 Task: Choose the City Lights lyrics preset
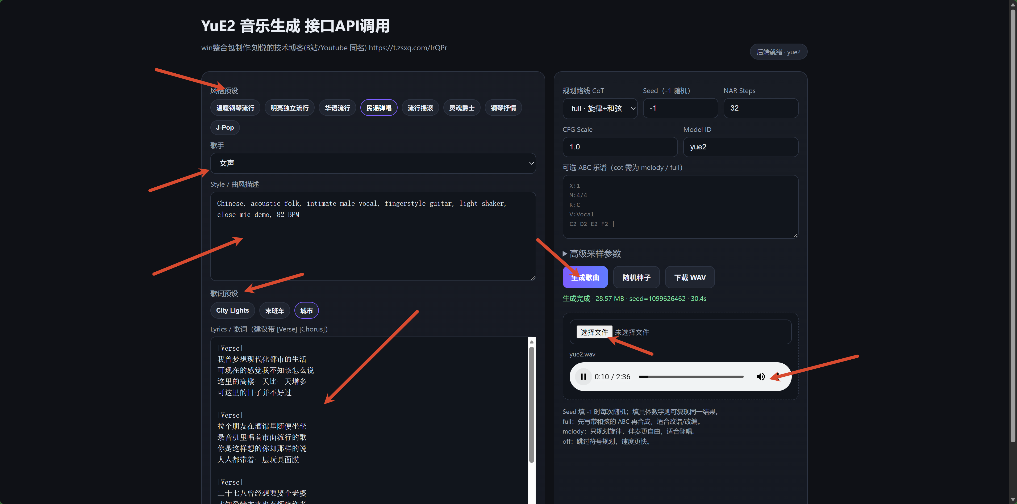click(x=232, y=310)
